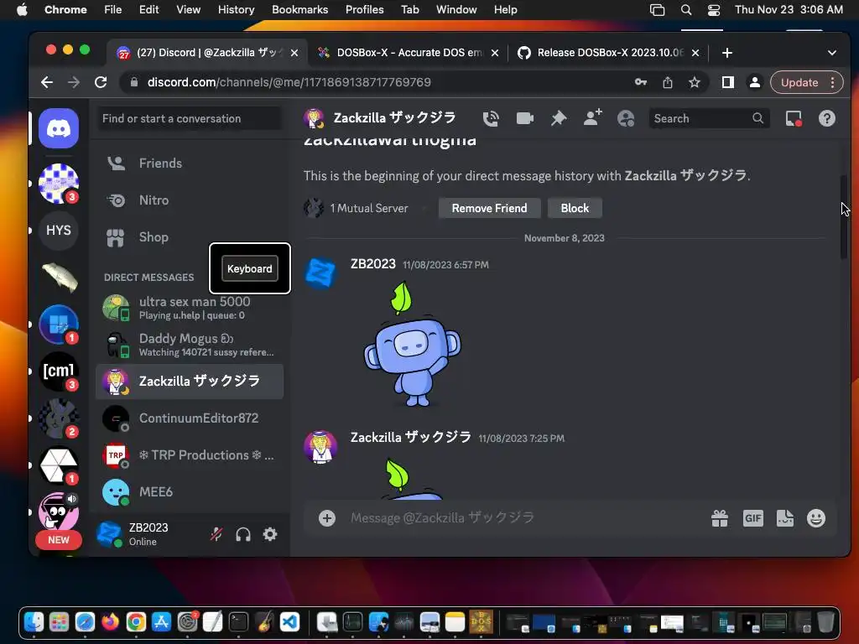Click the Keyboard button
The image size is (859, 644).
click(250, 268)
